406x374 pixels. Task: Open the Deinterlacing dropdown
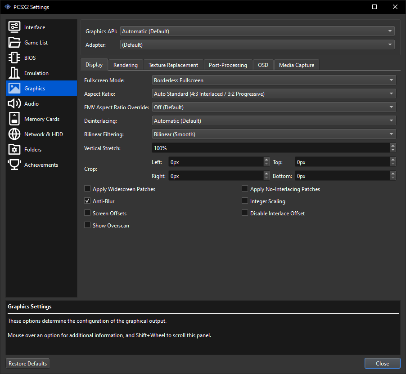(x=274, y=120)
